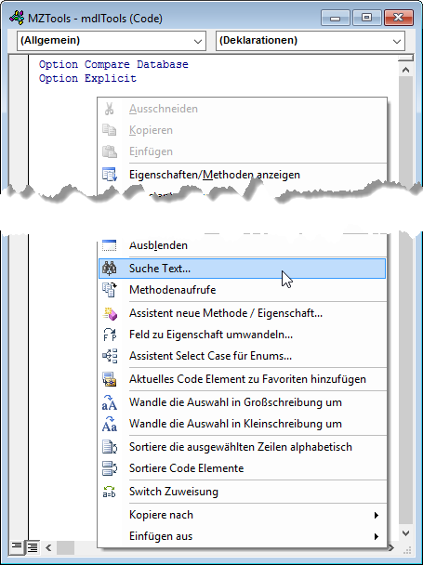This screenshot has height=565, width=423.
Task: Click the Option Compare Database line
Action: [x=113, y=64]
